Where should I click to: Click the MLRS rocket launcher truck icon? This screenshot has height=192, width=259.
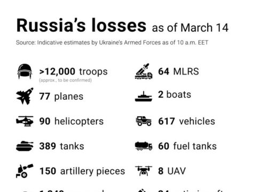[144, 71]
